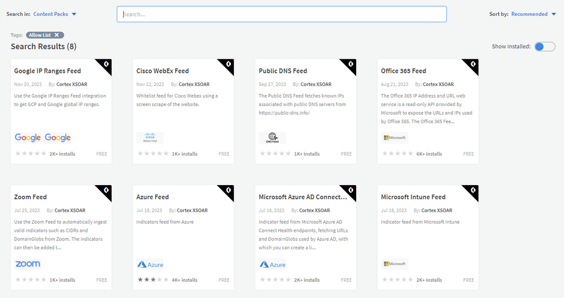This screenshot has width=564, height=298.
Task: Click the Cisco Webex Feed logo icon
Action: click(x=150, y=138)
